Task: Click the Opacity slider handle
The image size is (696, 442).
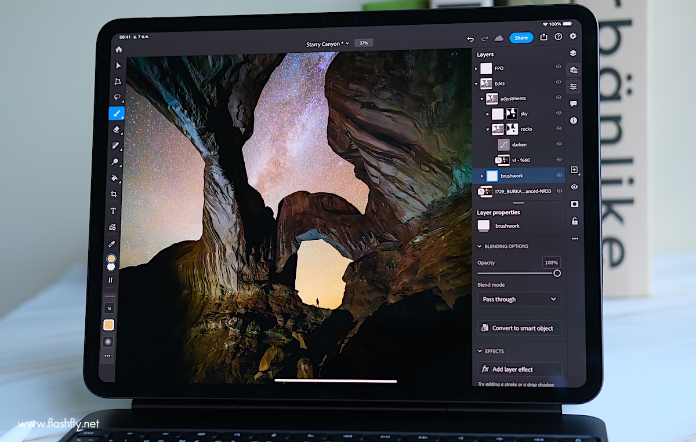Action: click(557, 273)
